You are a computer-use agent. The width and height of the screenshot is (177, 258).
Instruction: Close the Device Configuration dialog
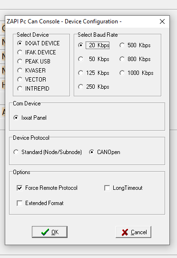coord(162,21)
